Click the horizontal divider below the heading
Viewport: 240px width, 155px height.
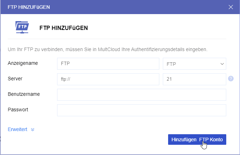(x=117, y=39)
